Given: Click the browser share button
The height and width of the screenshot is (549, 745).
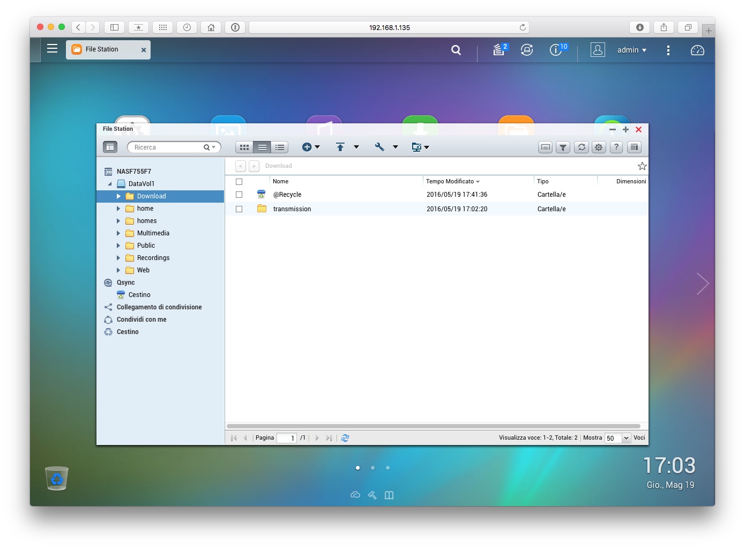Looking at the screenshot, I should tap(664, 27).
